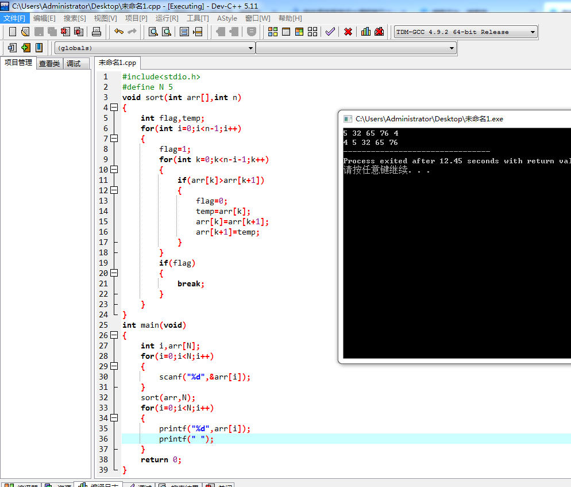Collapse the inner for loop at line 10
Image resolution: width=571 pixels, height=487 pixels.
pos(114,170)
